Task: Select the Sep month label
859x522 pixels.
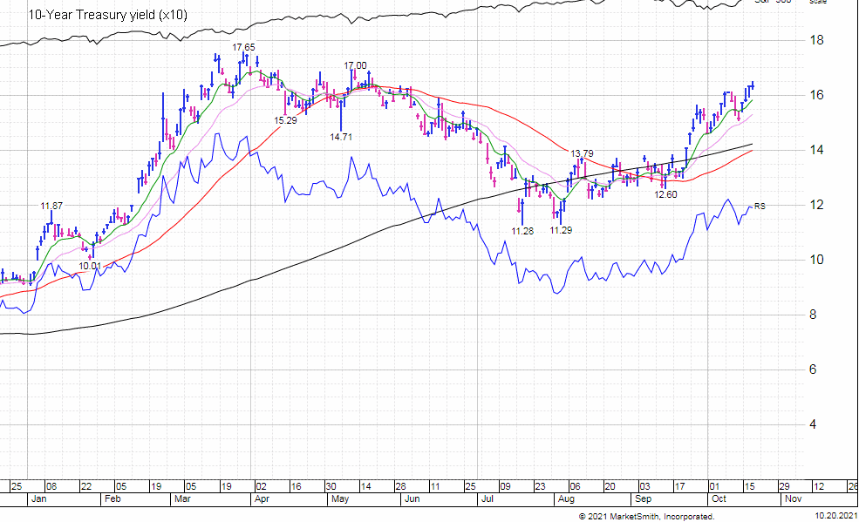Action: coord(643,499)
